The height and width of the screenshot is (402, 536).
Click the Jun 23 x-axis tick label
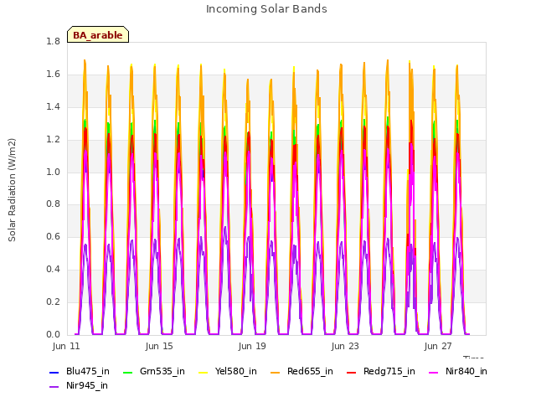click(x=345, y=346)
